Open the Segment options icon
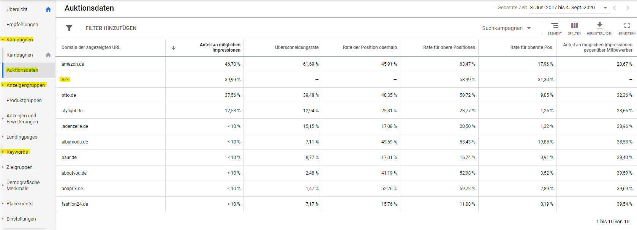 coord(555,26)
